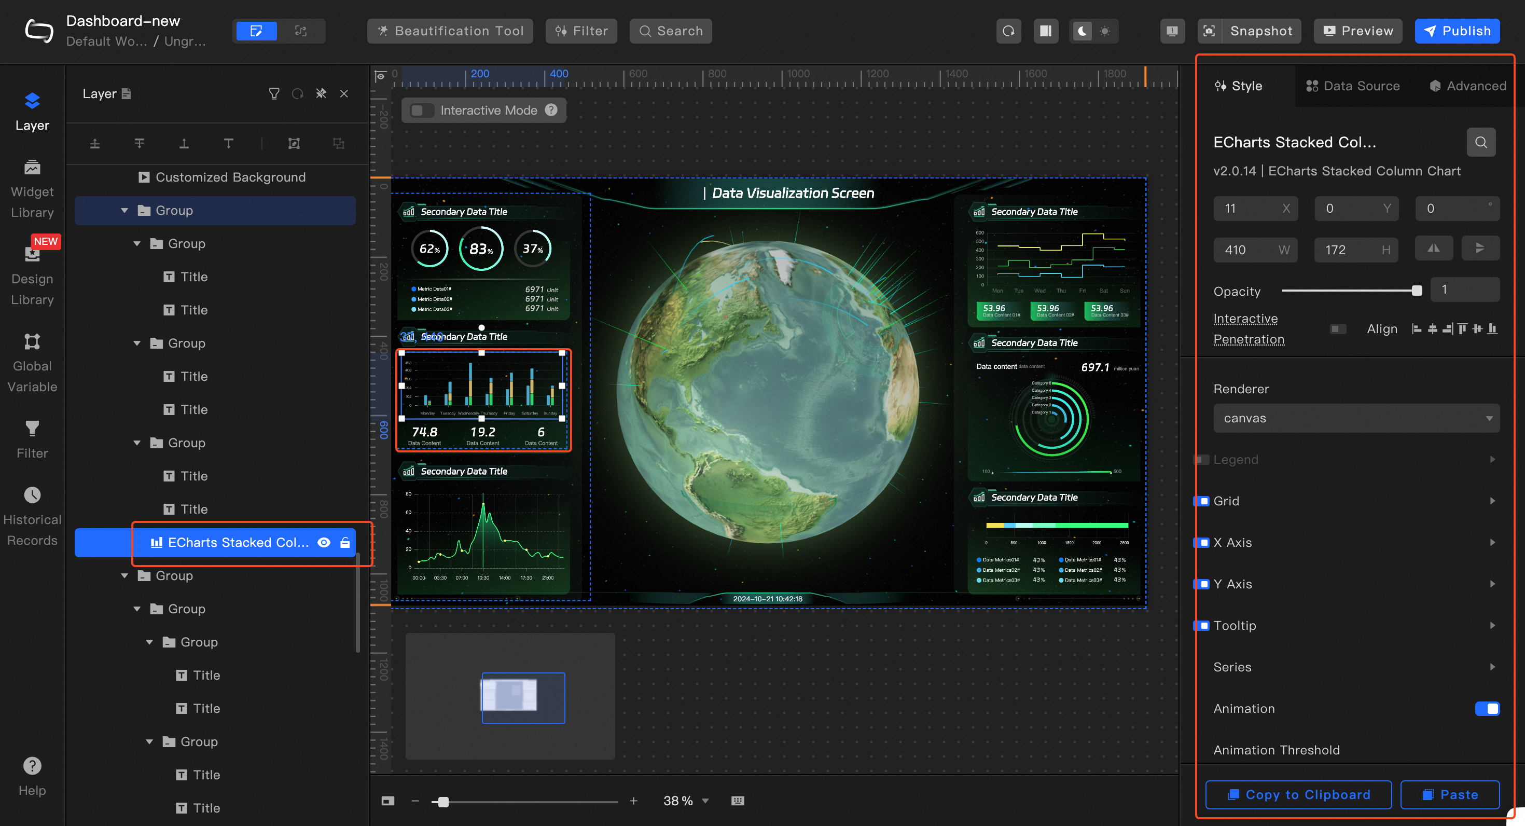This screenshot has width=1525, height=826.
Task: Switch to the Advanced tab
Action: [1467, 86]
